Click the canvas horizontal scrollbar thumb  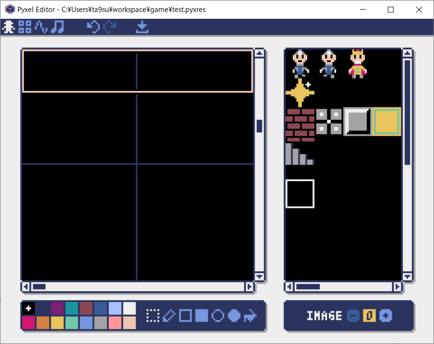pos(39,287)
